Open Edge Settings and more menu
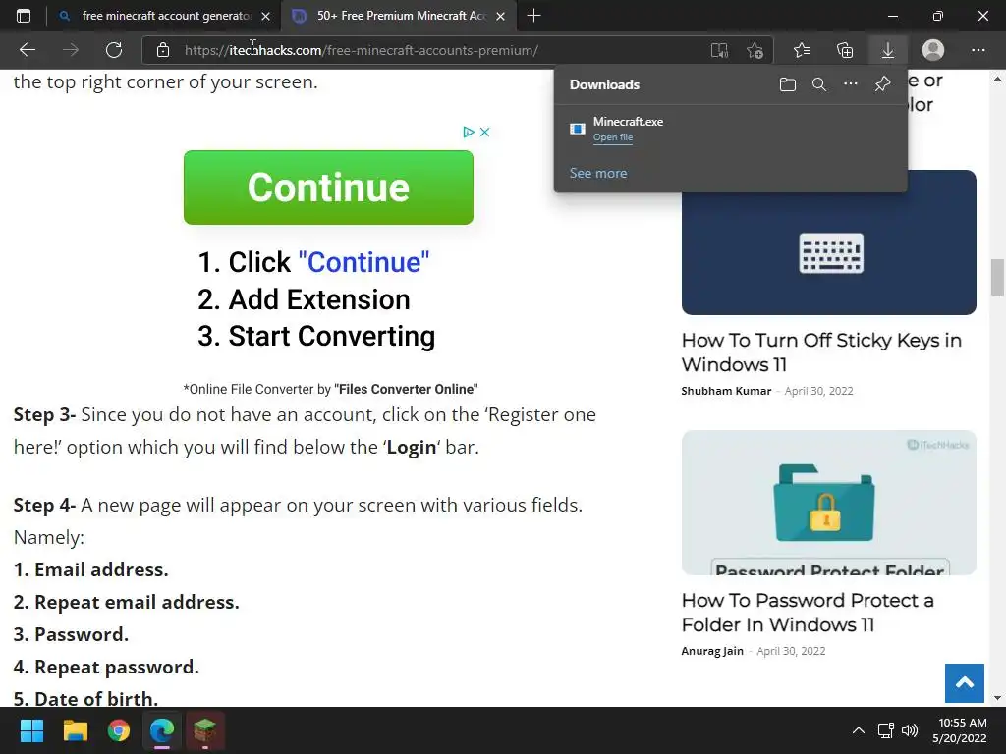This screenshot has height=754, width=1006. coord(978,50)
